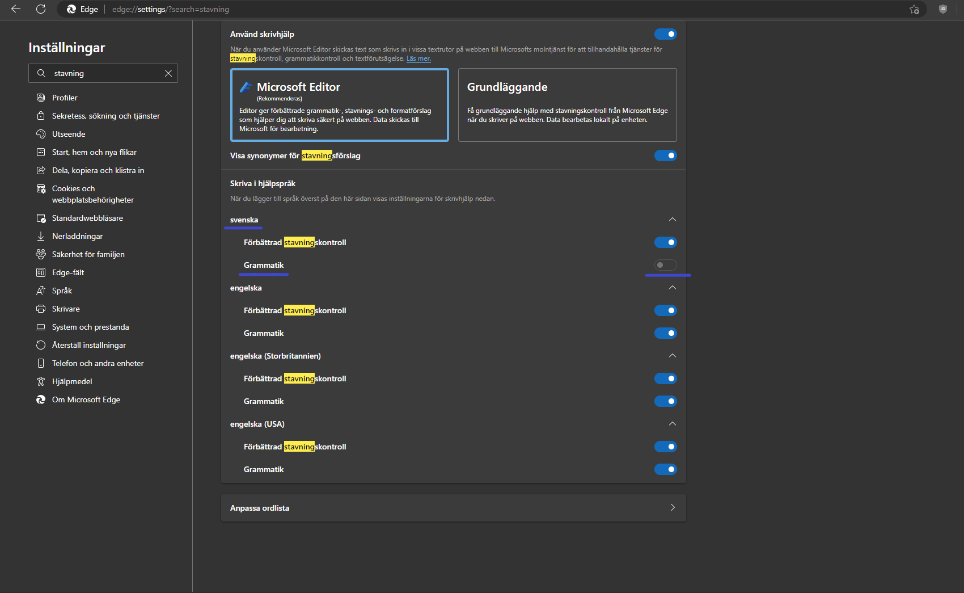Click the engelska (Storbritannien) language heading
The width and height of the screenshot is (964, 593).
(276, 356)
